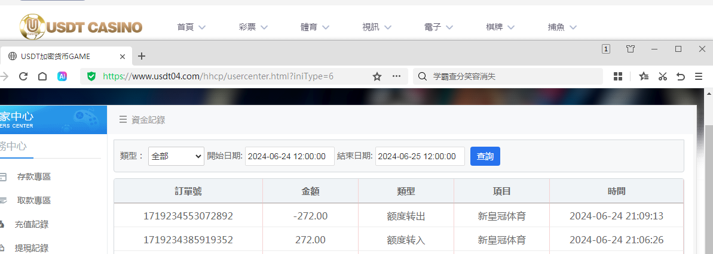Open the 首頁 menu

click(191, 27)
